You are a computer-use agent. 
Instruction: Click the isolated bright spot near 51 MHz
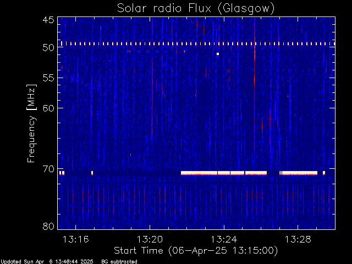coord(218,54)
